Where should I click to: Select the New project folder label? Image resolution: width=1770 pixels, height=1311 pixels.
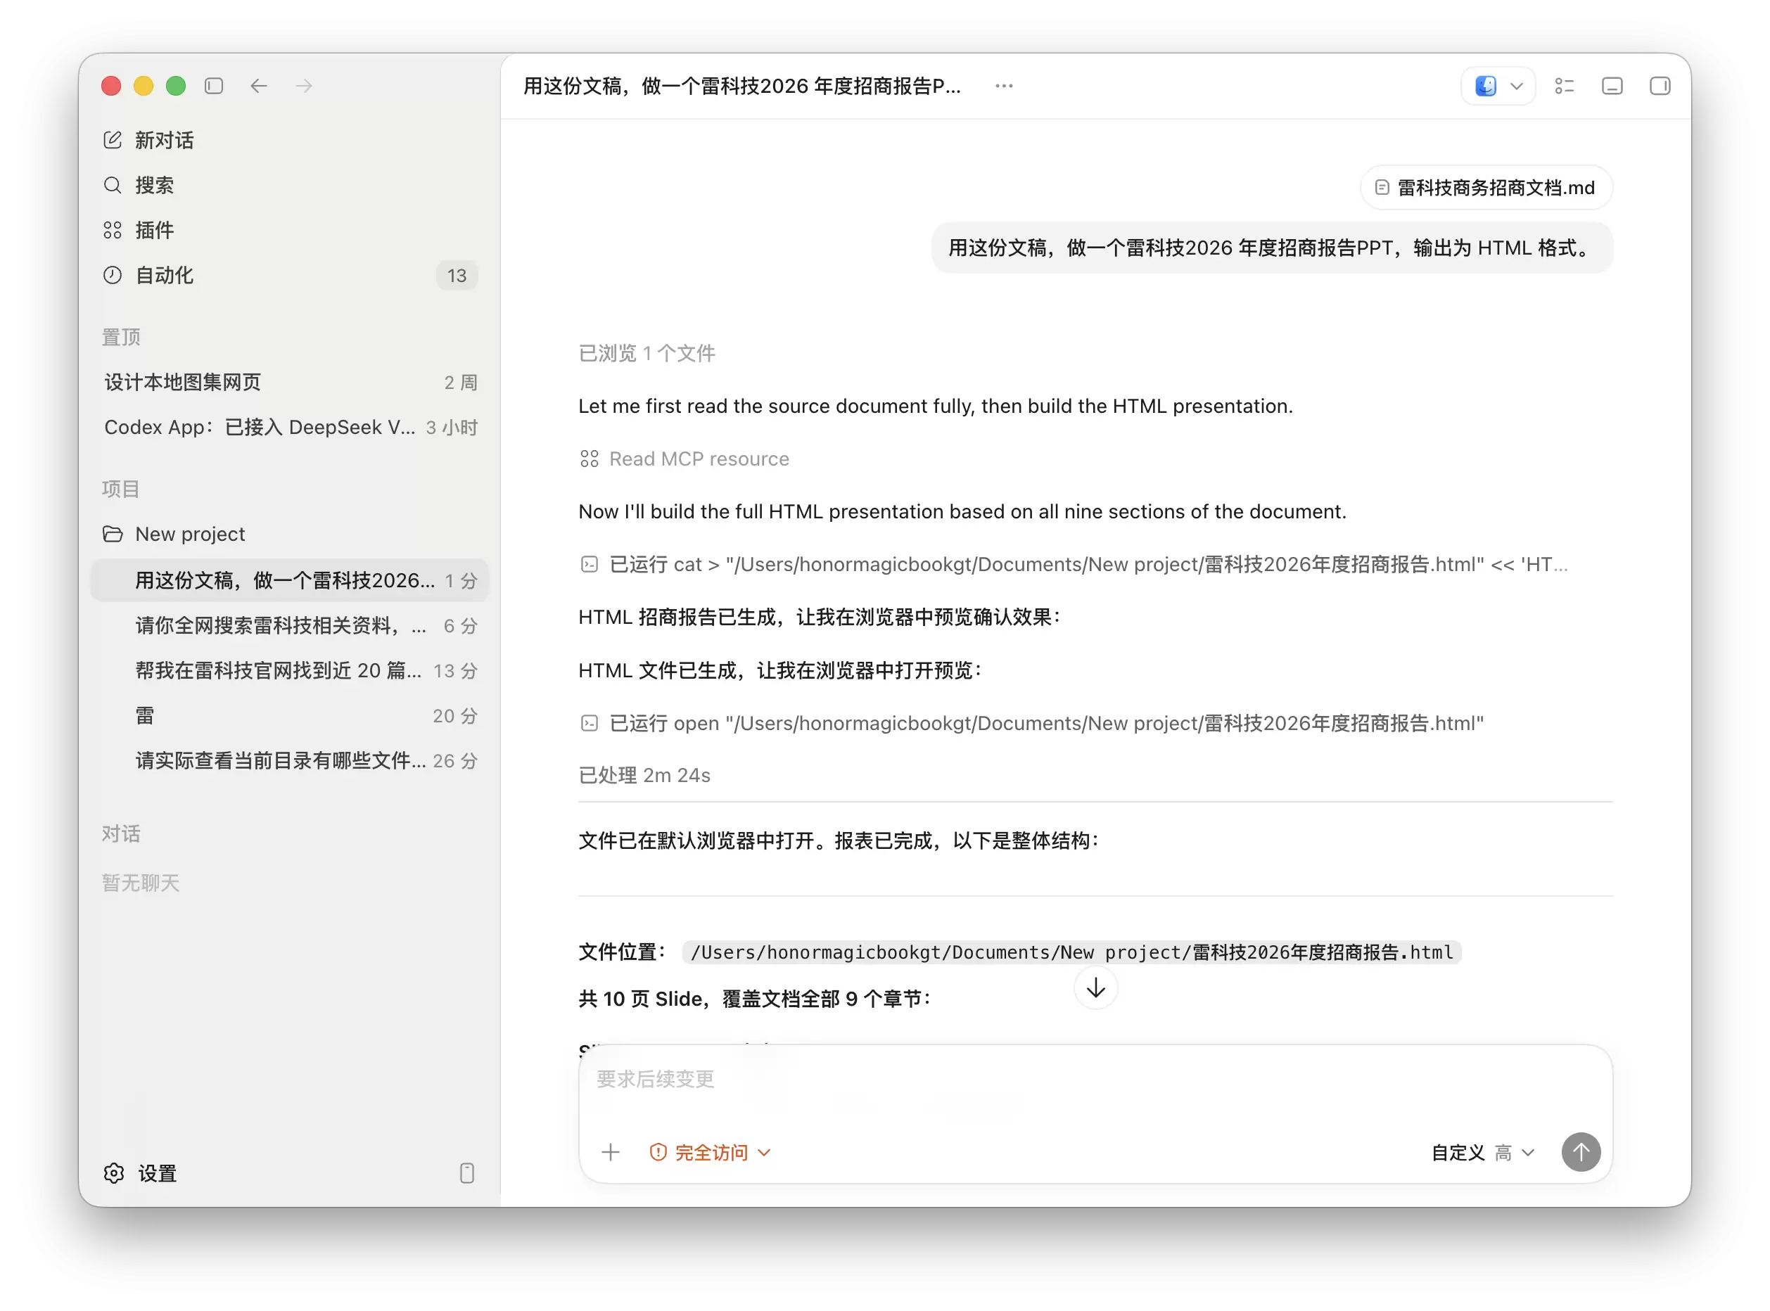point(190,534)
